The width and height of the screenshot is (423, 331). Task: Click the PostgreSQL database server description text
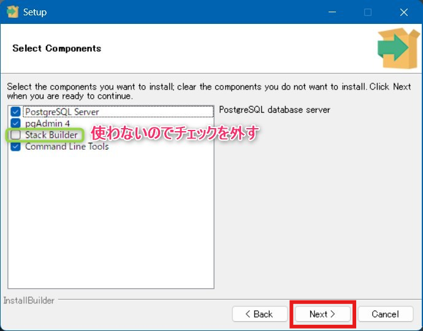tap(275, 110)
